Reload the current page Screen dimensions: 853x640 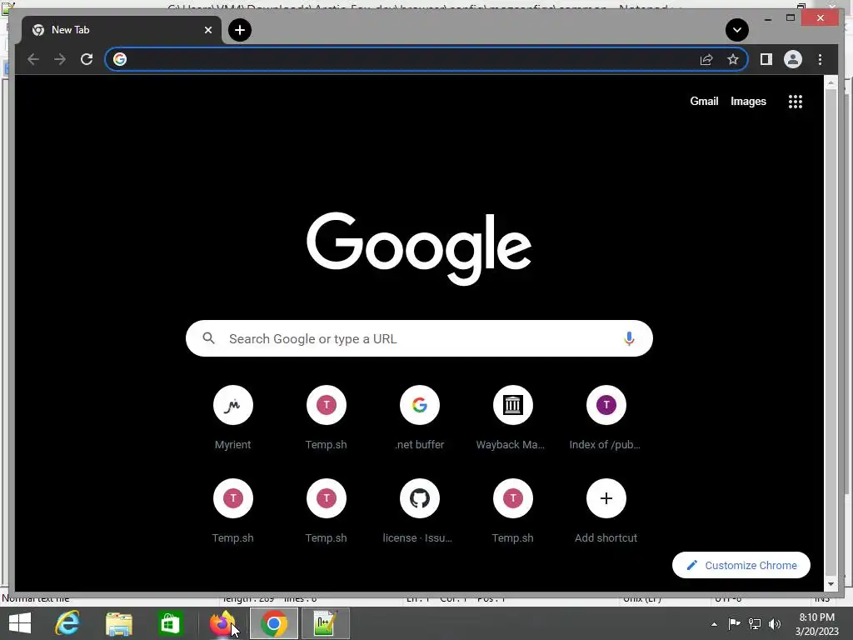(x=87, y=59)
